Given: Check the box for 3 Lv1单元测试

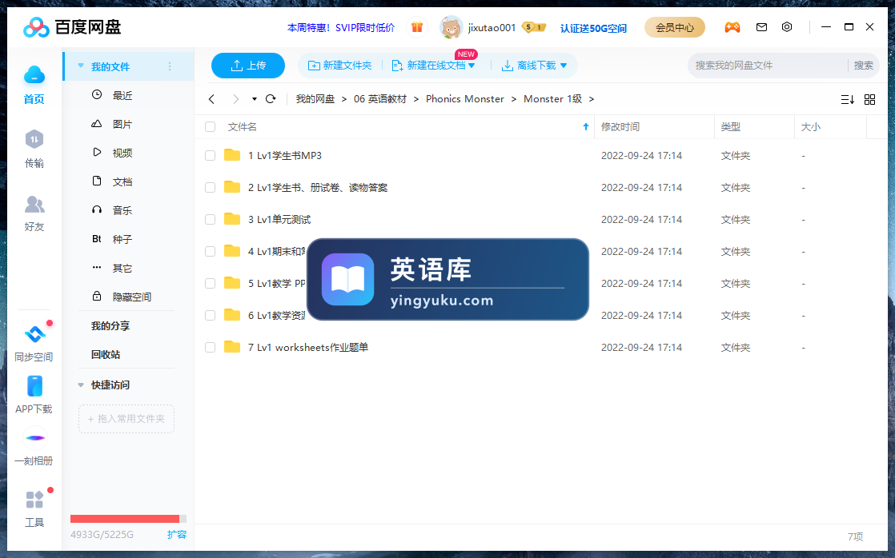Looking at the screenshot, I should tap(210, 219).
